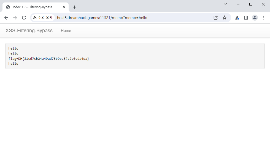Viewport: 270px width, 163px height.
Task: Open the share this page icon
Action: (x=216, y=18)
